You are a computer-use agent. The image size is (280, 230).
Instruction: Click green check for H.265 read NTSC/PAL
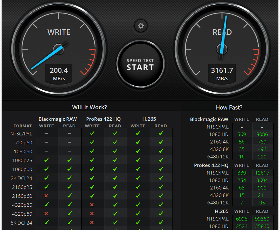tap(161, 133)
